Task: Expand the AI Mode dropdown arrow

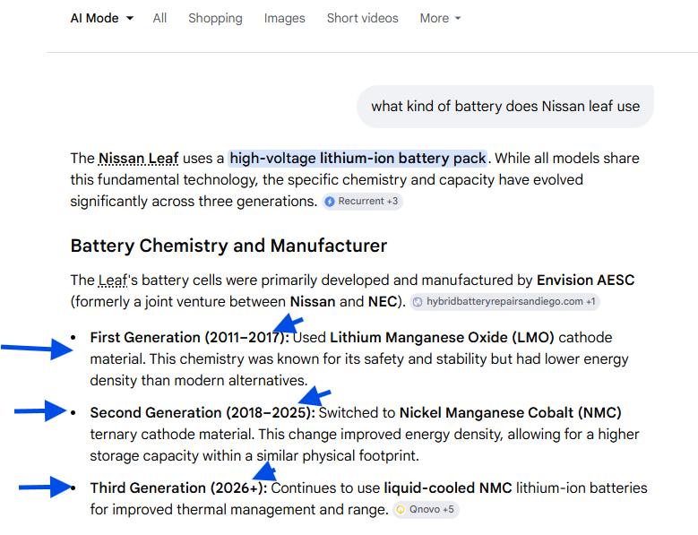Action: 130,19
